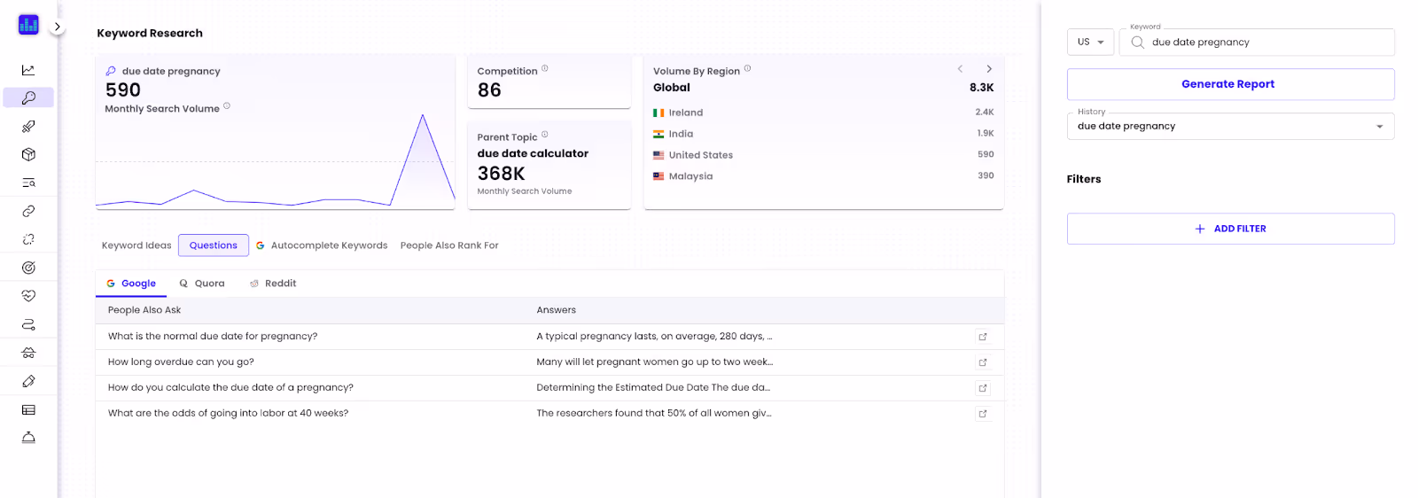Expand the sidebar with the chevron arrow
The height and width of the screenshot is (498, 1418).
(x=57, y=27)
